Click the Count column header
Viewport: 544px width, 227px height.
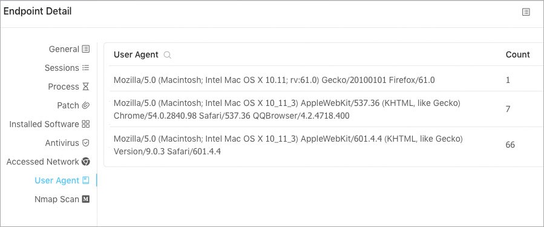[517, 55]
